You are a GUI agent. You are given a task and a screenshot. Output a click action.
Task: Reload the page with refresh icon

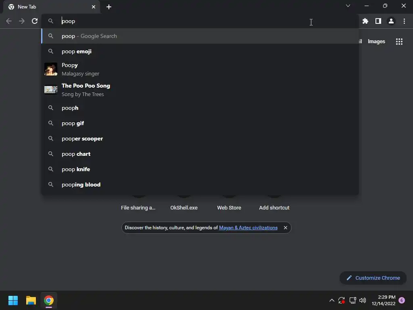[35, 21]
